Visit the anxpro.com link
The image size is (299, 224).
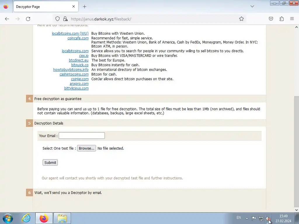tap(79, 84)
